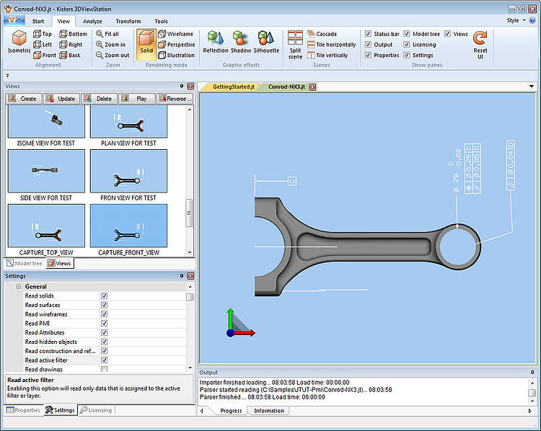Enable Perspective rendering
The image size is (541, 431).
click(x=177, y=45)
